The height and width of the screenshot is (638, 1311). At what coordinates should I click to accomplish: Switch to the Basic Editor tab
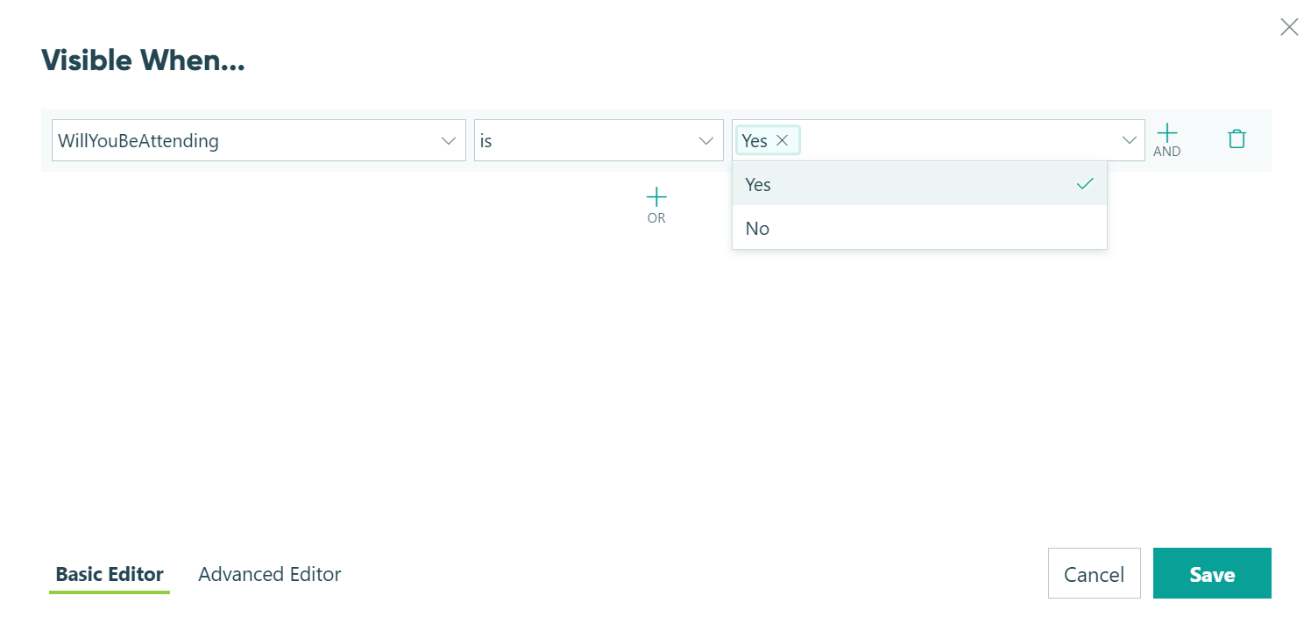[x=110, y=575]
